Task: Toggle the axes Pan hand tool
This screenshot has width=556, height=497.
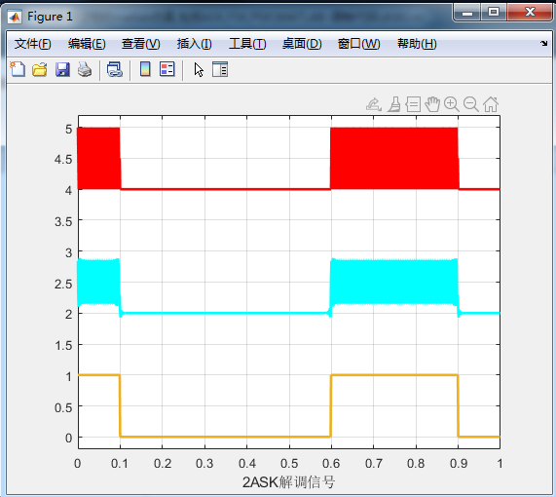Action: tap(432, 104)
